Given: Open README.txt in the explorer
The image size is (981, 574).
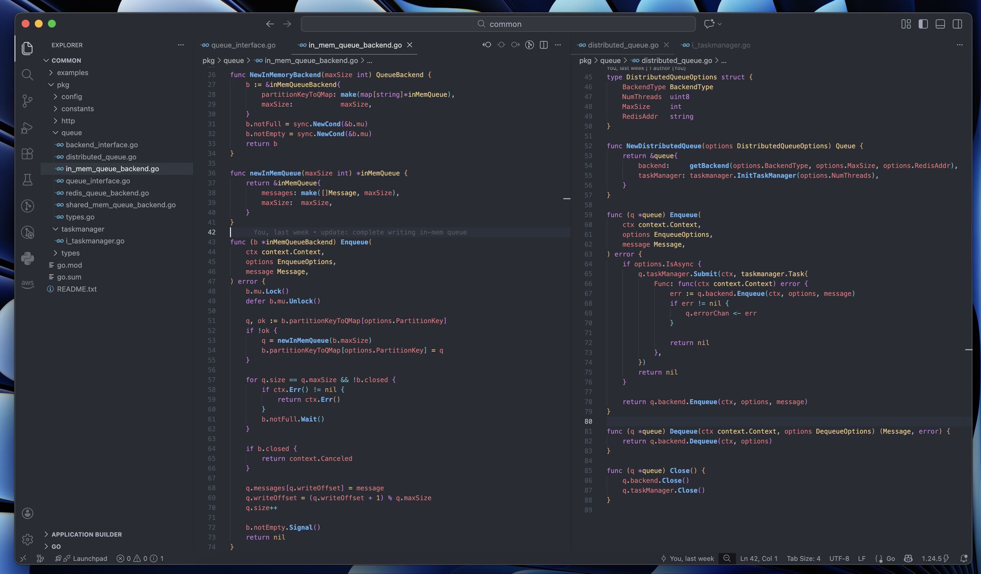Looking at the screenshot, I should [77, 289].
